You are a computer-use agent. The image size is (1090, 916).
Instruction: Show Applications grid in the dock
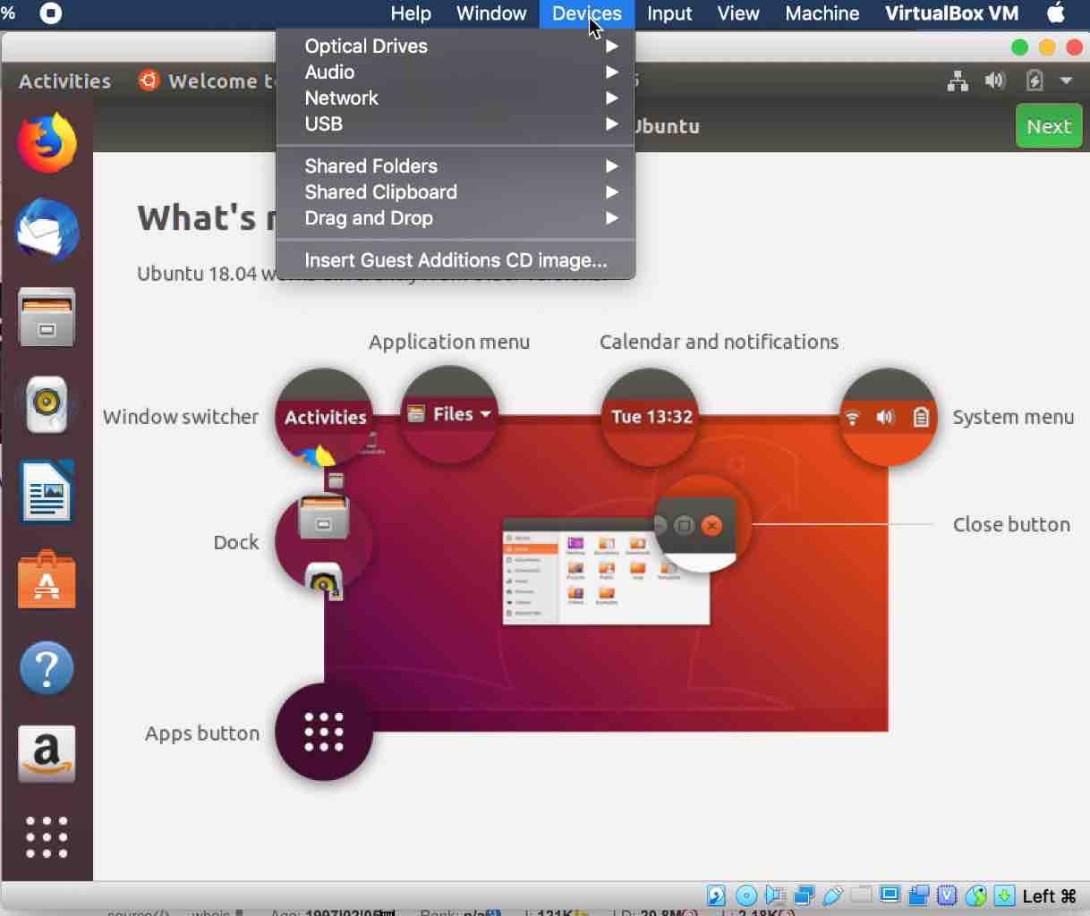click(x=47, y=837)
